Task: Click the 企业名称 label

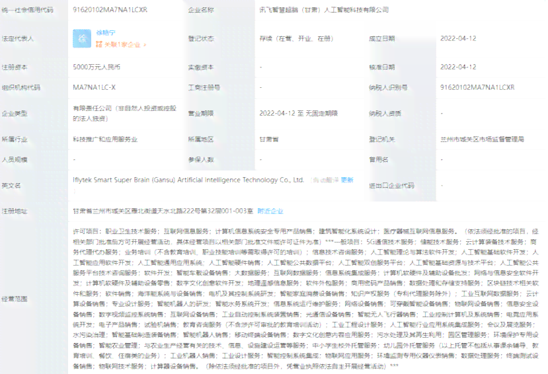Action: coord(201,10)
